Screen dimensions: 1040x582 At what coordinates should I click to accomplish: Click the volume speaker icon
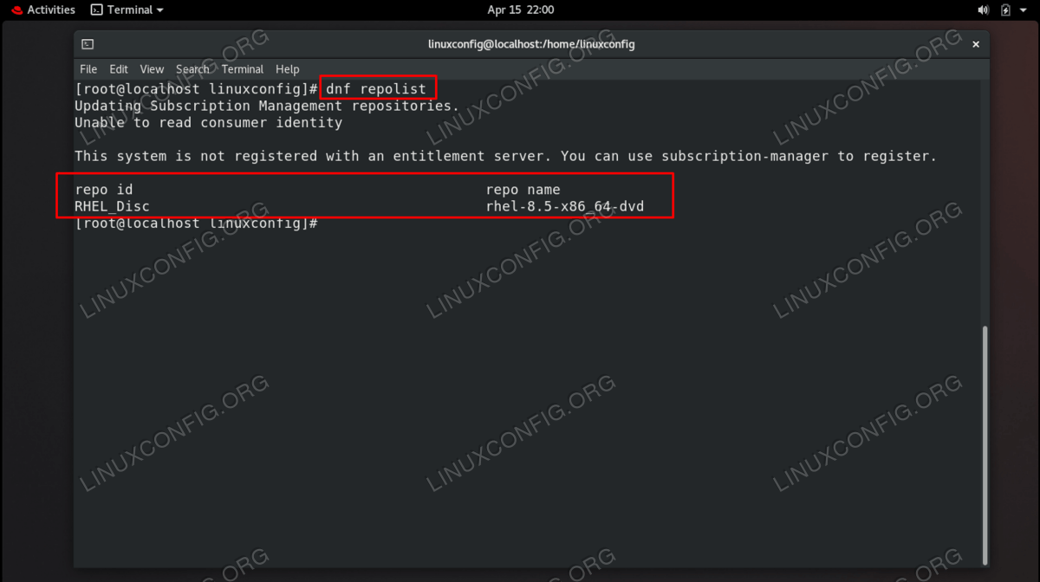(984, 10)
